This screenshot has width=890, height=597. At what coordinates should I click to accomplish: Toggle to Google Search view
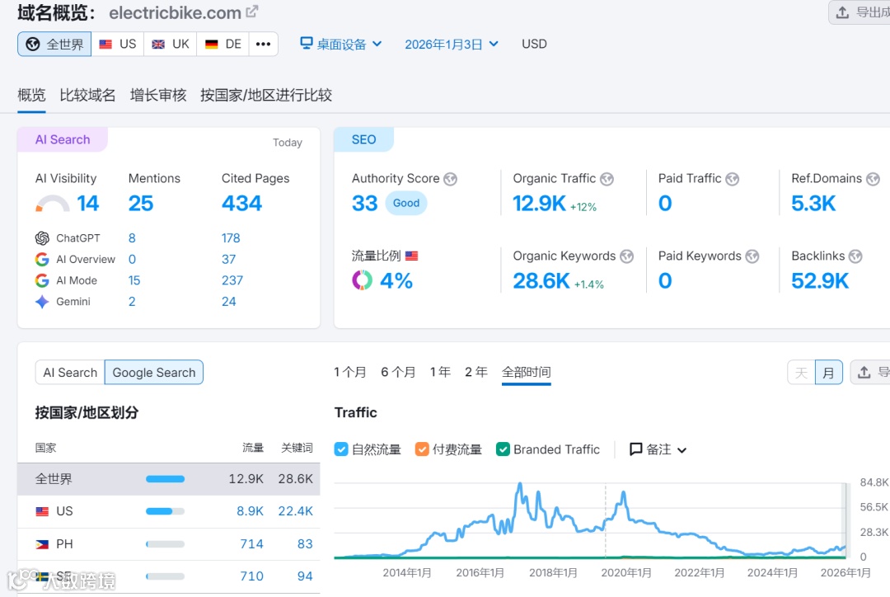pos(154,373)
